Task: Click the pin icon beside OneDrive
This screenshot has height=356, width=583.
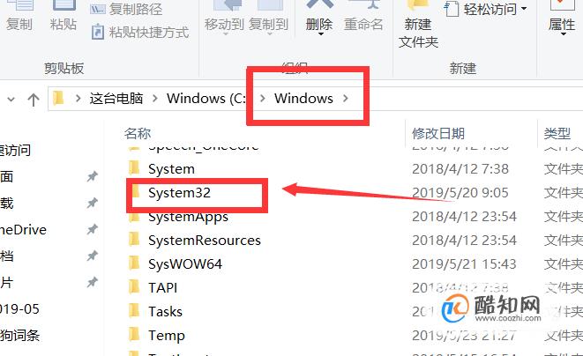Action: pyautogui.click(x=92, y=229)
